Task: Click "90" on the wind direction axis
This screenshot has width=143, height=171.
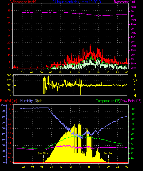Action: [10, 90]
